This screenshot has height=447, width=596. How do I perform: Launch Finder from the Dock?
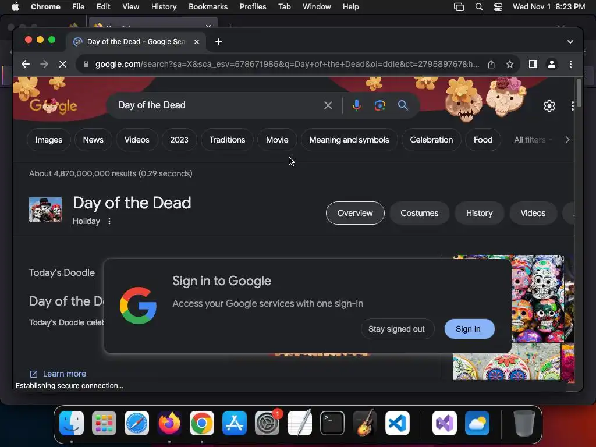click(x=72, y=423)
